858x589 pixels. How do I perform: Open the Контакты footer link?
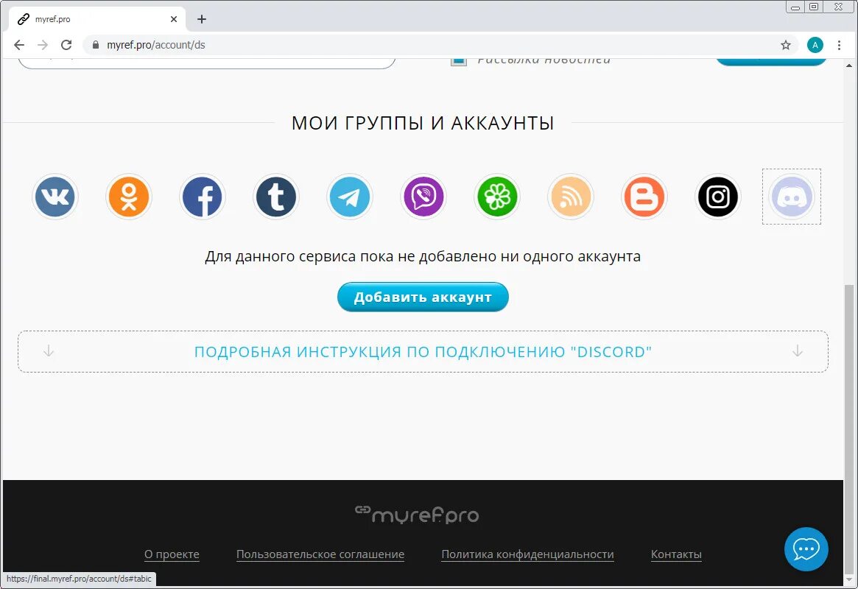tap(676, 554)
